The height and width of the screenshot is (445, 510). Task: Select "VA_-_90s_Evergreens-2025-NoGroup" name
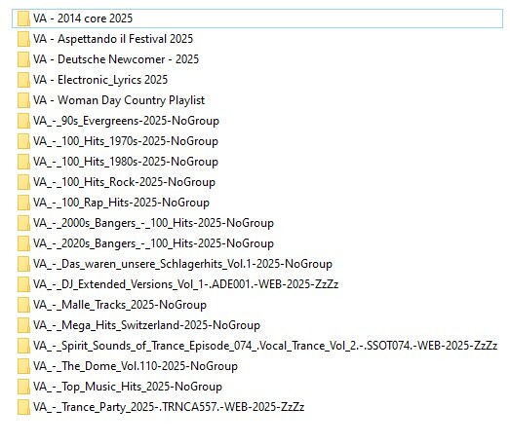(x=126, y=121)
